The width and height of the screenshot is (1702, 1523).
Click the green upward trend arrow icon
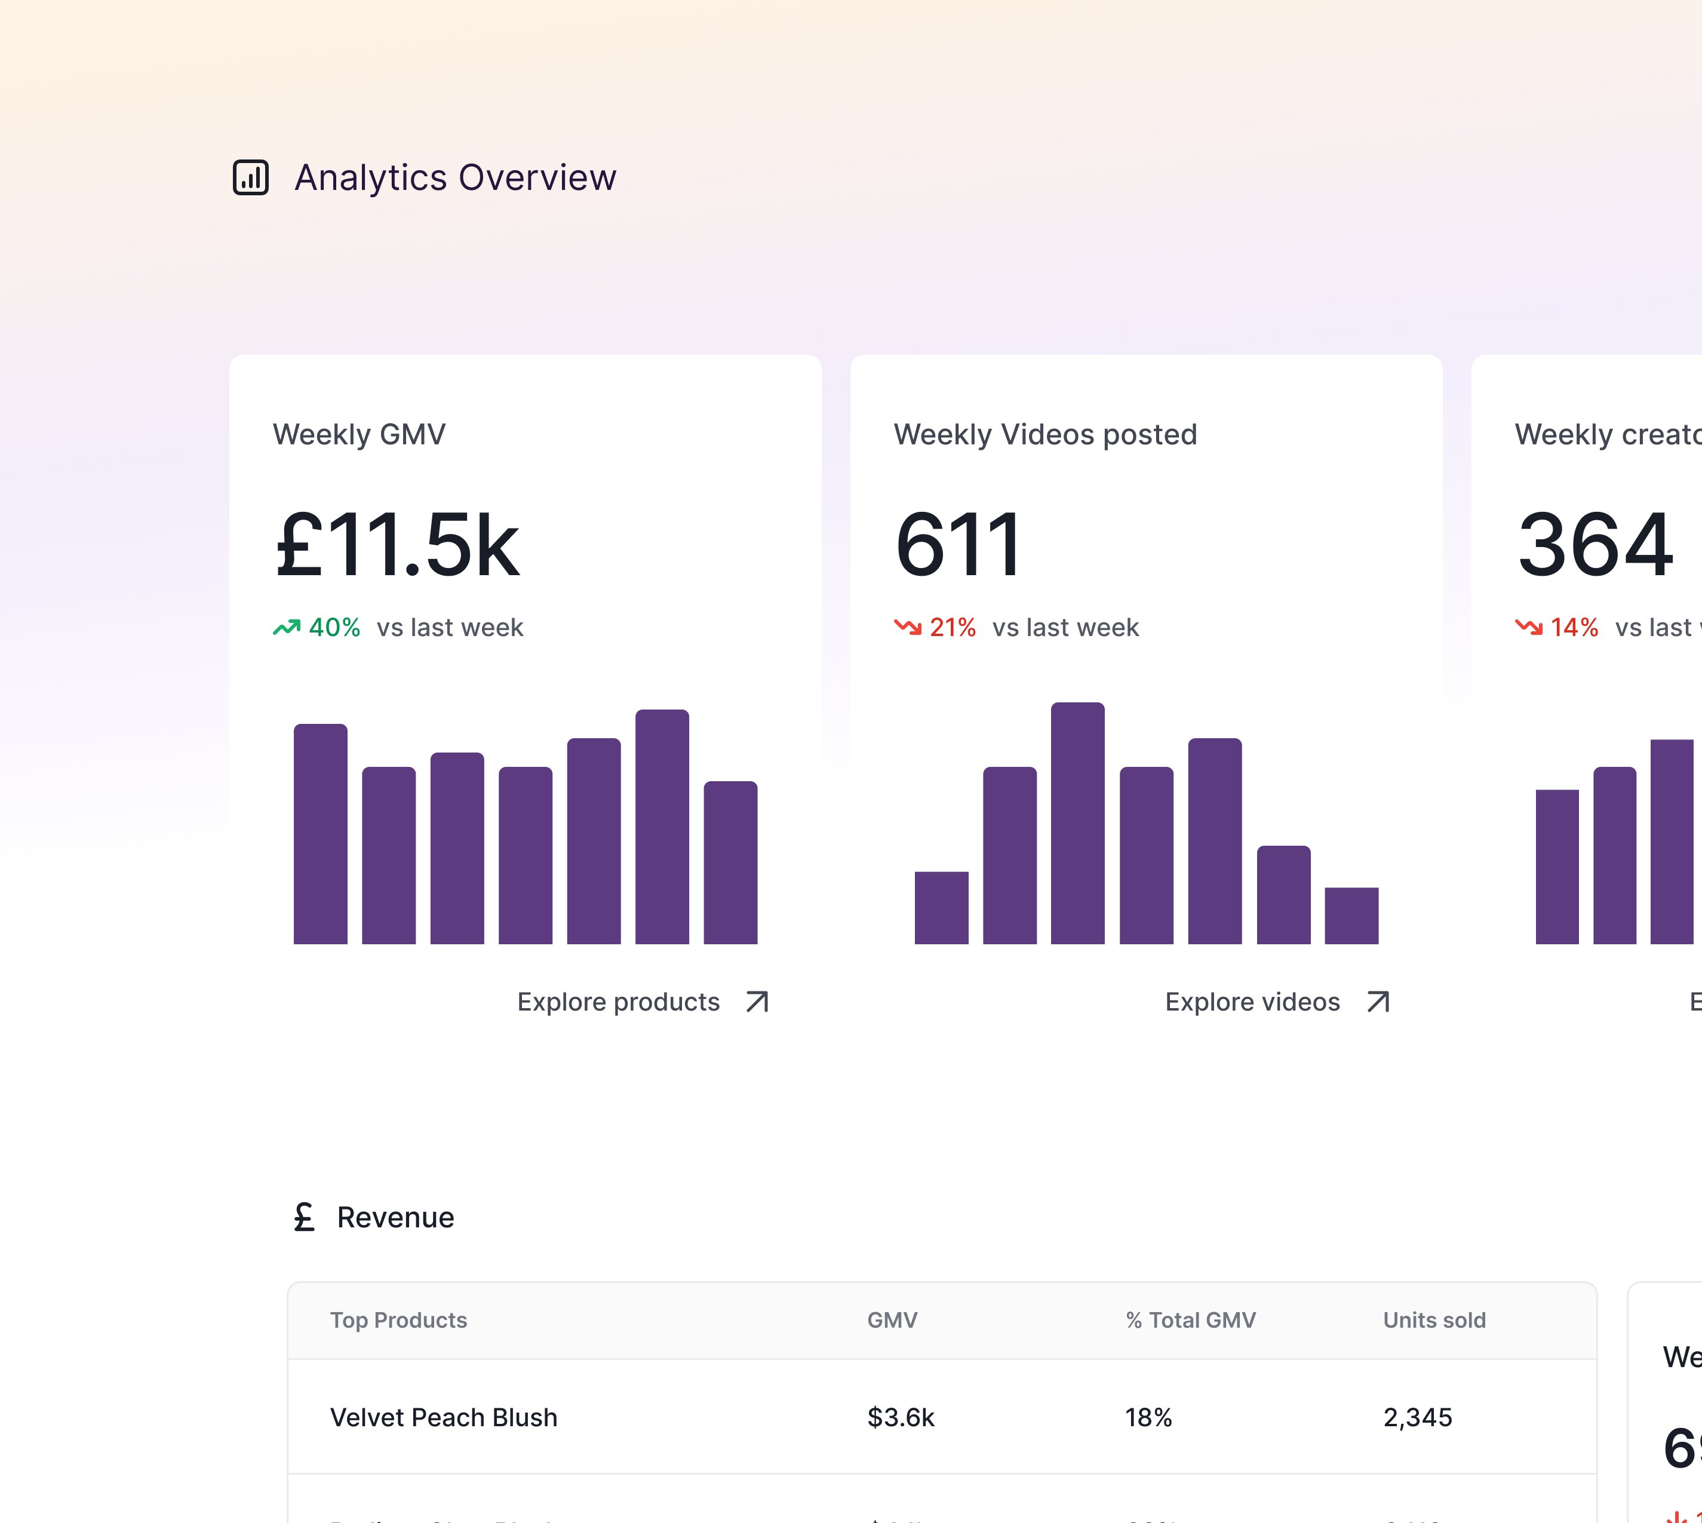(286, 628)
